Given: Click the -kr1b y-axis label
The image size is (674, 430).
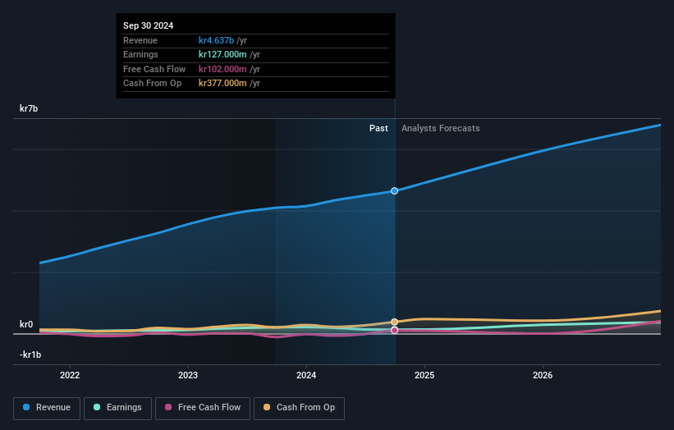Looking at the screenshot, I should [x=30, y=355].
